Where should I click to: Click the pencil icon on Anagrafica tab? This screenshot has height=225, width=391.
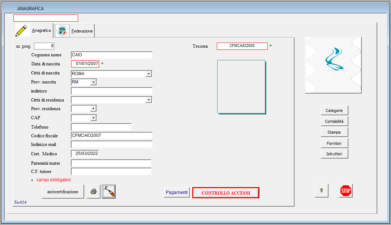(21, 31)
